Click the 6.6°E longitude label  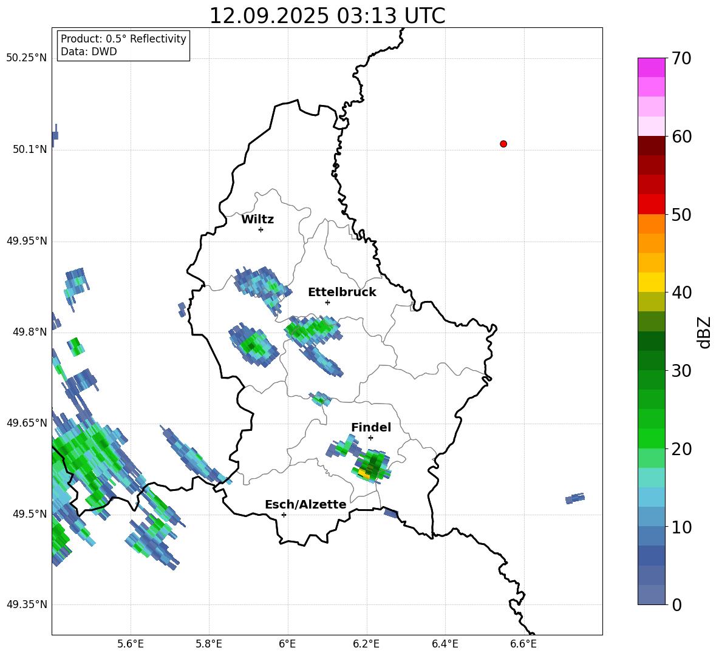523,644
